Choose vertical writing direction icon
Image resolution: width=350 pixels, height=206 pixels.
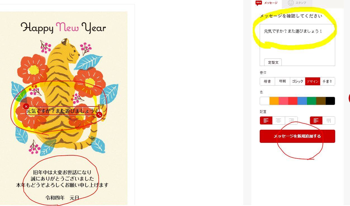[x=328, y=120]
